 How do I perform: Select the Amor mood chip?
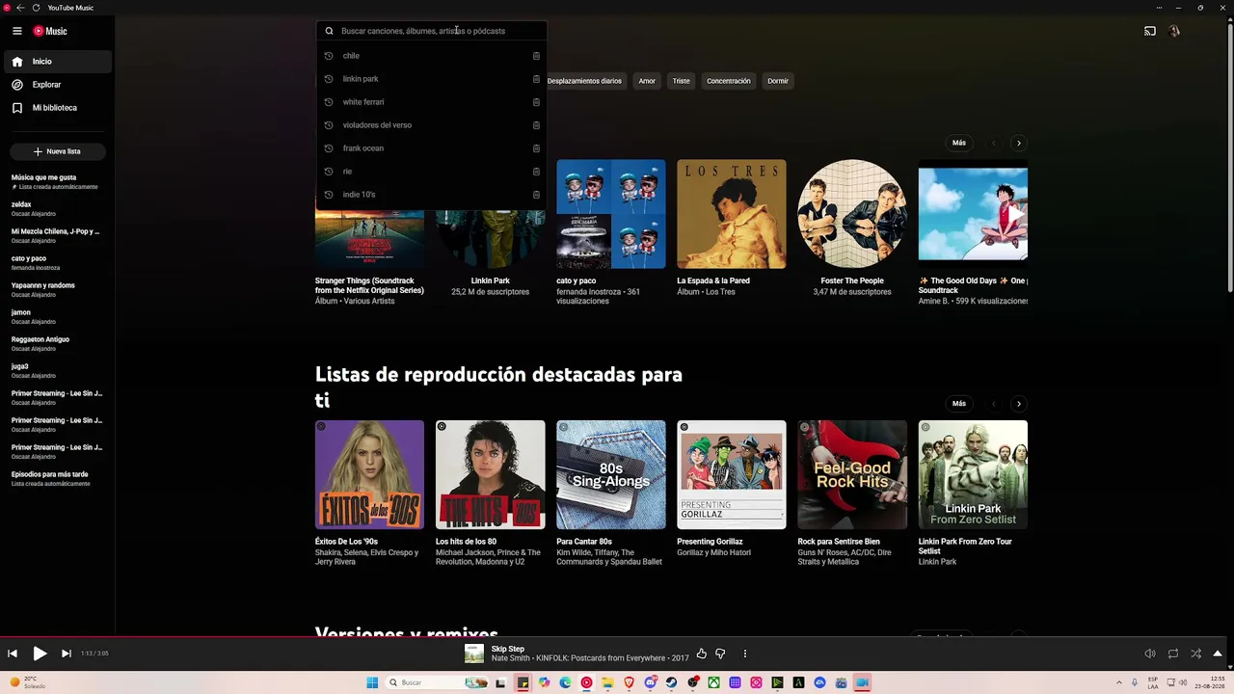(647, 81)
